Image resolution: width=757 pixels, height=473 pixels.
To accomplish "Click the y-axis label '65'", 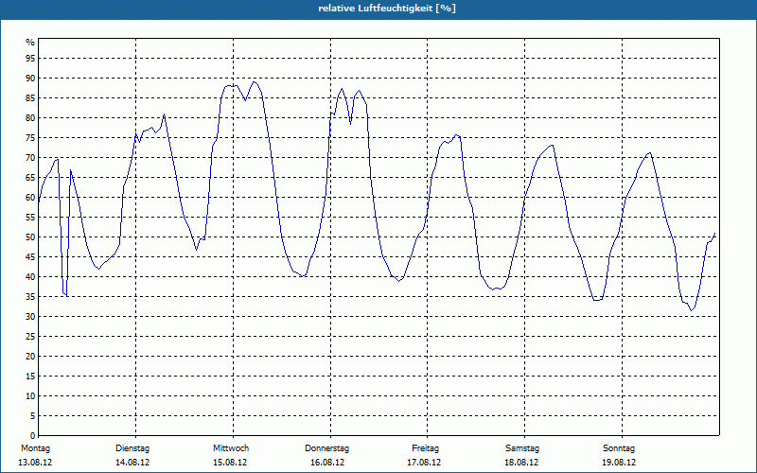I will (x=30, y=178).
